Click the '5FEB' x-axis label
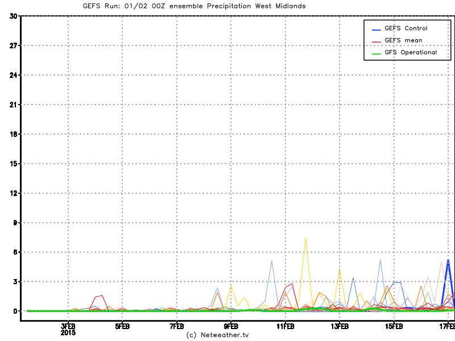 122,326
